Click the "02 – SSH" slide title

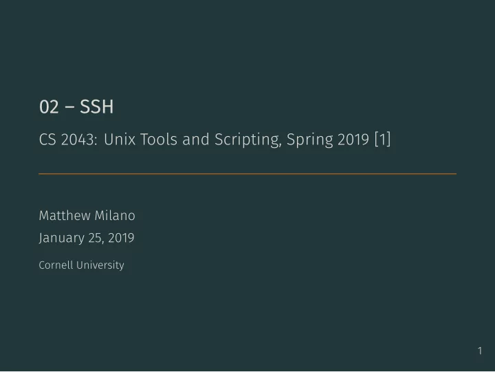tap(76, 107)
